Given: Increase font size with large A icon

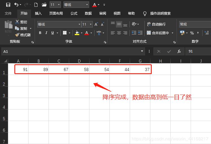Looking at the screenshot, I should click(x=96, y=24).
